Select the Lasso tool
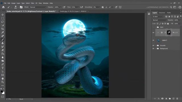Viewport: 182px width, 102px height. coord(3,22)
